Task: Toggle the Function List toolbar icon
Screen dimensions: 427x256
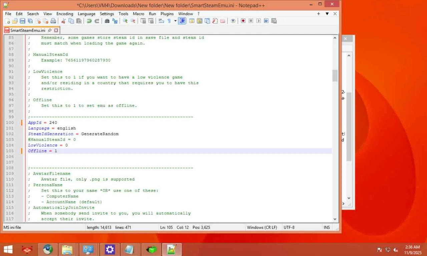Action: [215, 21]
